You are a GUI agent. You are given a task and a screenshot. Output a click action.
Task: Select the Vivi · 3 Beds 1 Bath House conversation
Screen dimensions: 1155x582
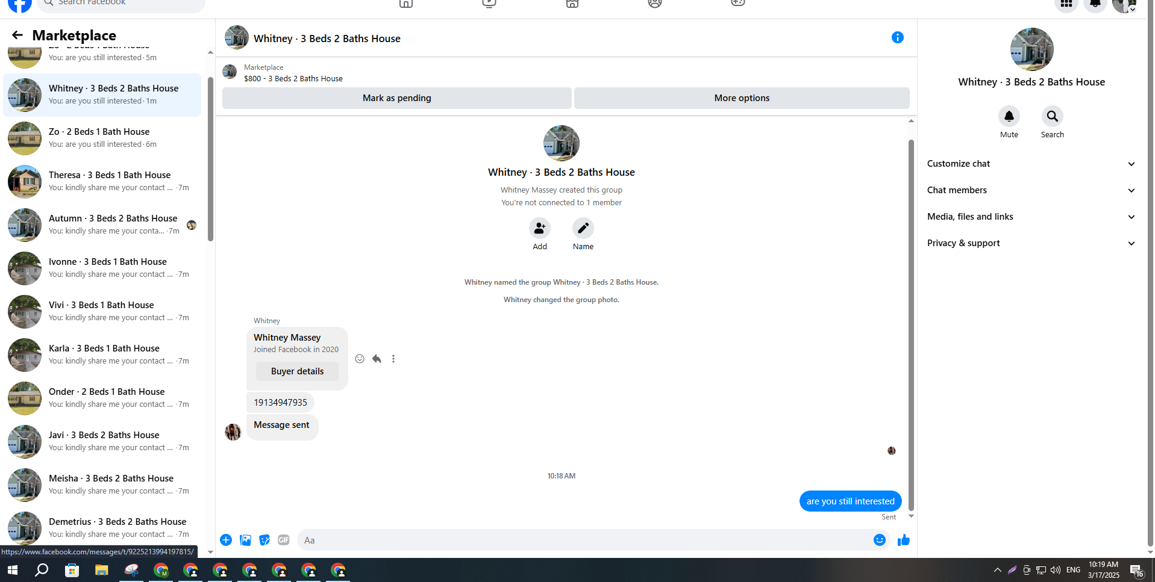click(x=102, y=311)
